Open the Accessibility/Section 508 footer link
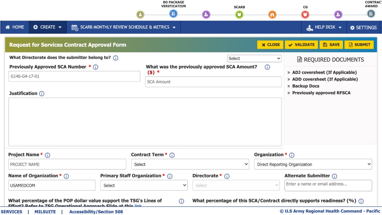This screenshot has height=215, width=382. click(x=96, y=212)
